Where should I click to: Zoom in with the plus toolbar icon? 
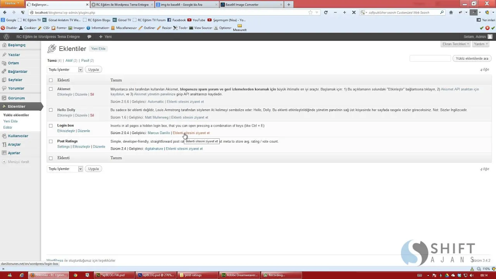click(344, 12)
